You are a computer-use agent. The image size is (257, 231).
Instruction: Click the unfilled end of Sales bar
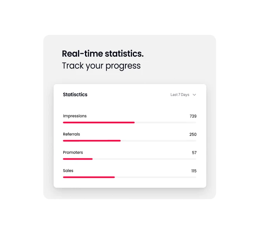(x=156, y=177)
